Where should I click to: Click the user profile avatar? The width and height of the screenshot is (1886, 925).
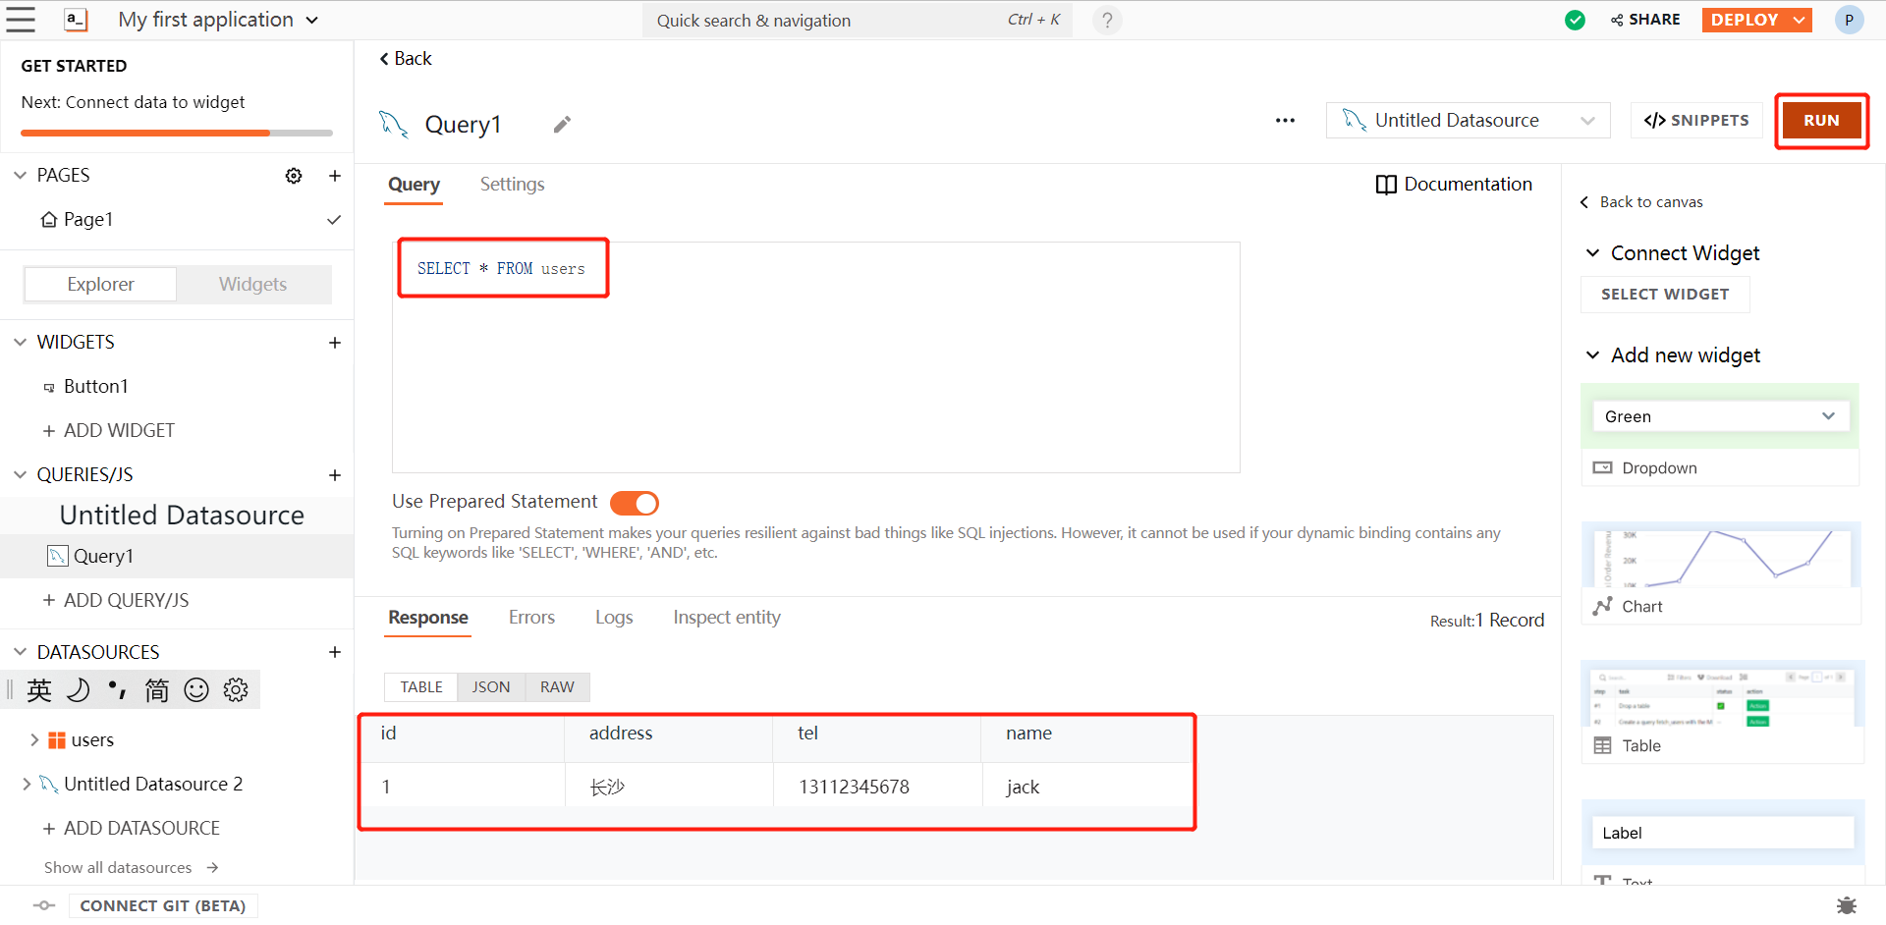[x=1849, y=20]
